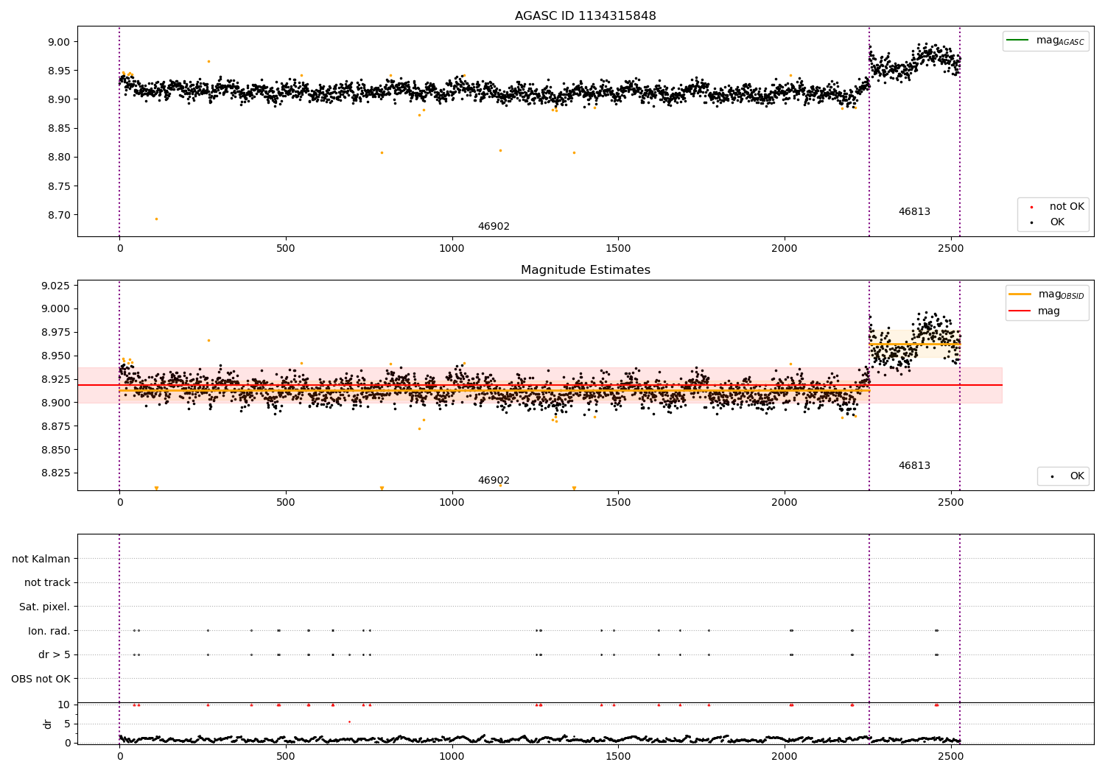Click y-tick "8.80" in top plot
Screen dimensions: 1105x773
click(57, 157)
